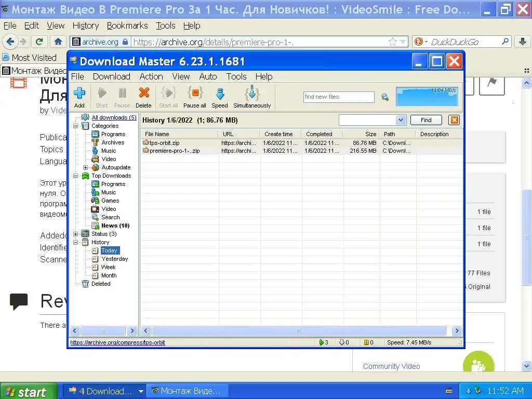Open Download Master File menu
Image resolution: width=532 pixels, height=399 pixels.
point(77,77)
